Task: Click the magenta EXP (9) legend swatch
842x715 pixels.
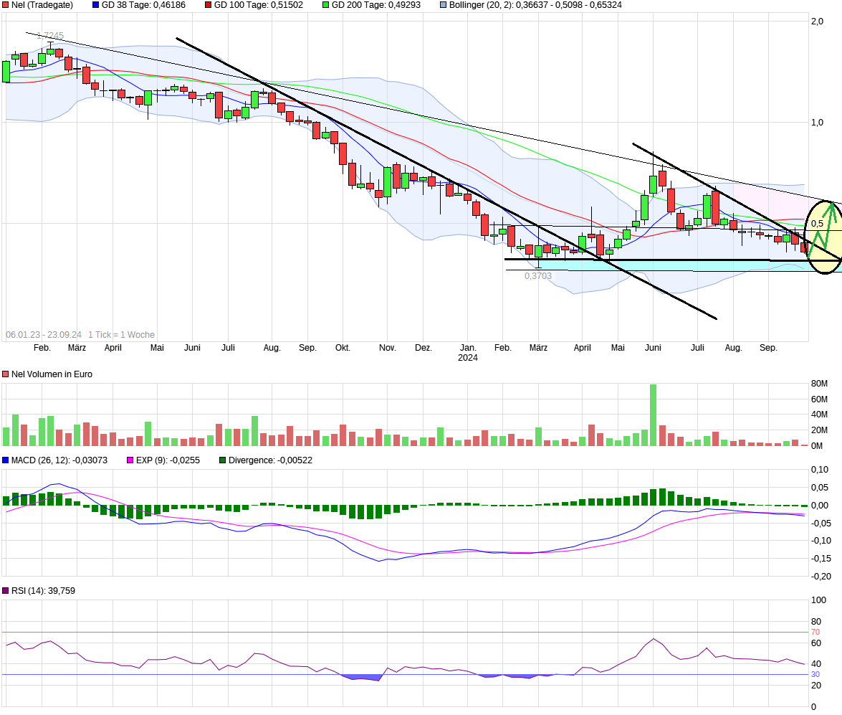Action: 130,460
